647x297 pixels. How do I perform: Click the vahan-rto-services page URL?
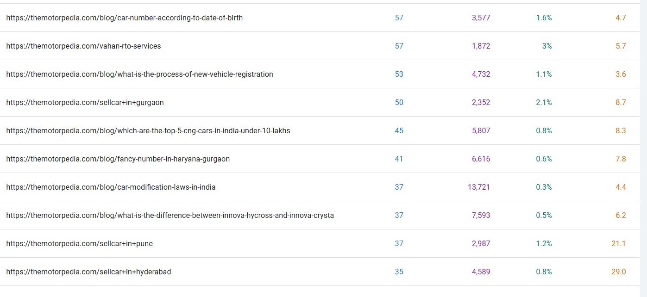83,46
